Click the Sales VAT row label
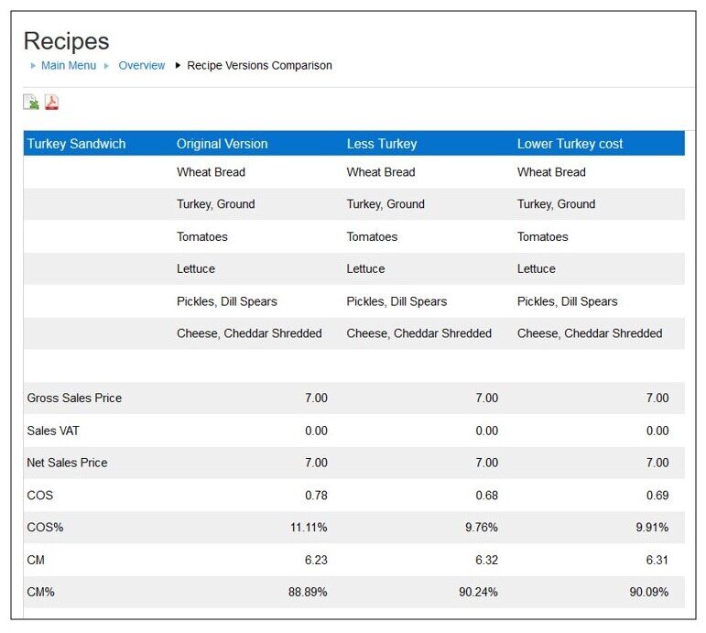Viewport: 706px width, 633px height. [53, 431]
